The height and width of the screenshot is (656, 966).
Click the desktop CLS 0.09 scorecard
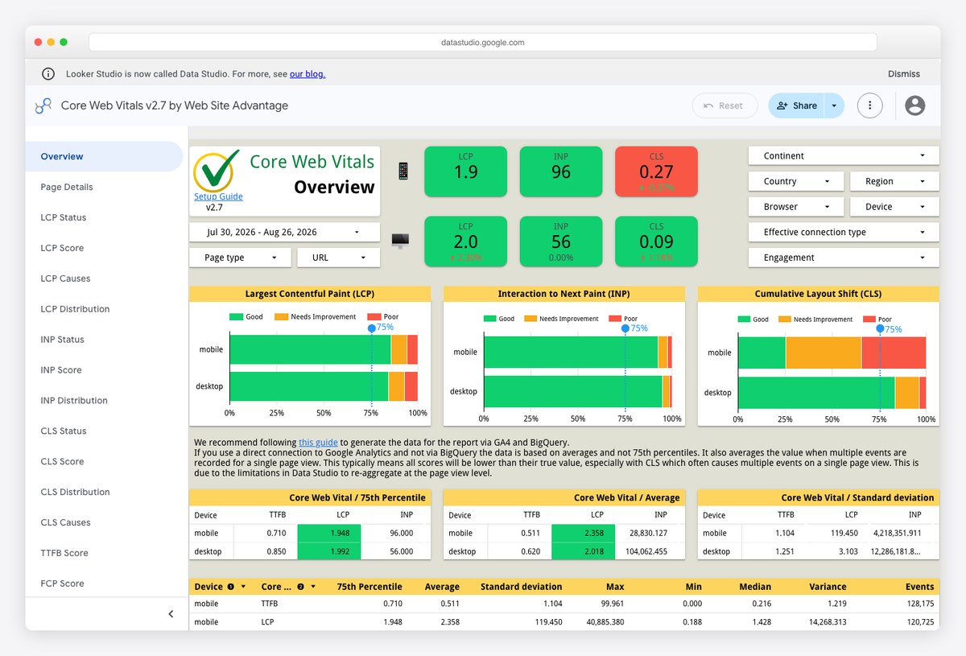[x=656, y=241]
